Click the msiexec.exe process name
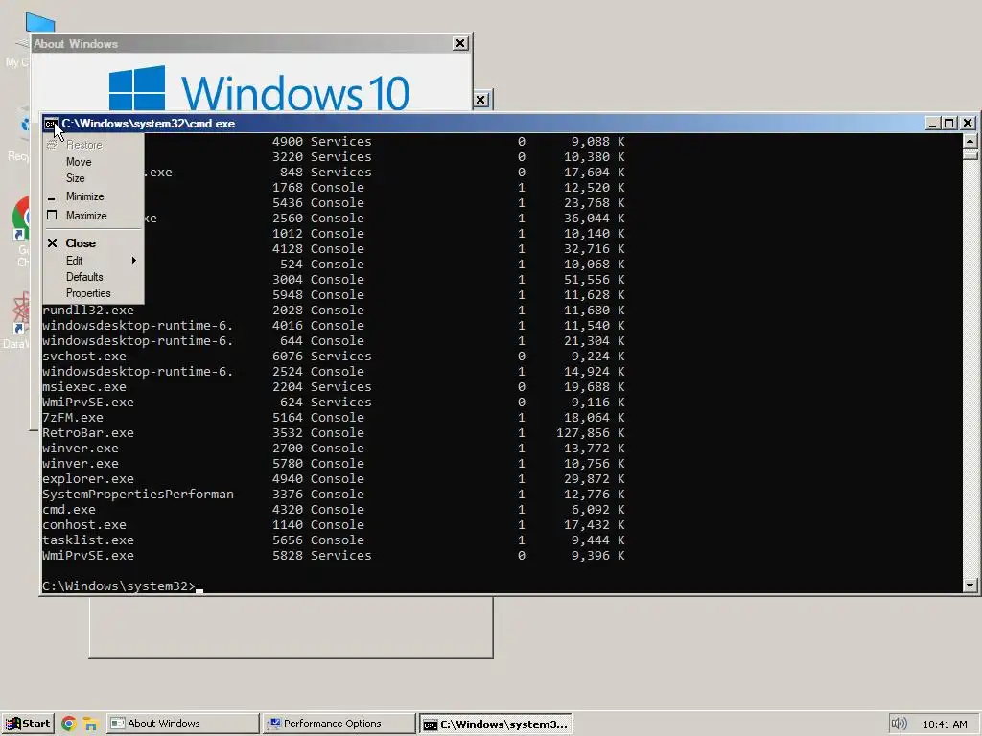 tap(84, 387)
